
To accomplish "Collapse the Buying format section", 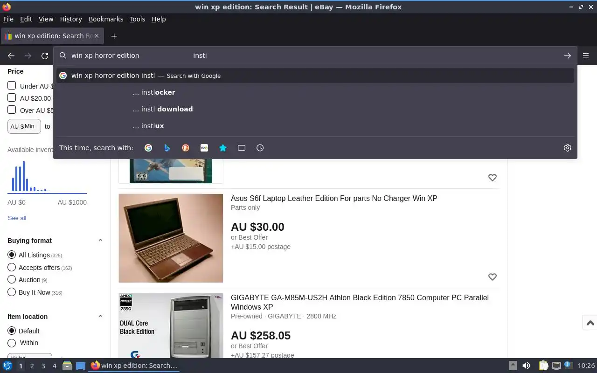I will (100, 240).
